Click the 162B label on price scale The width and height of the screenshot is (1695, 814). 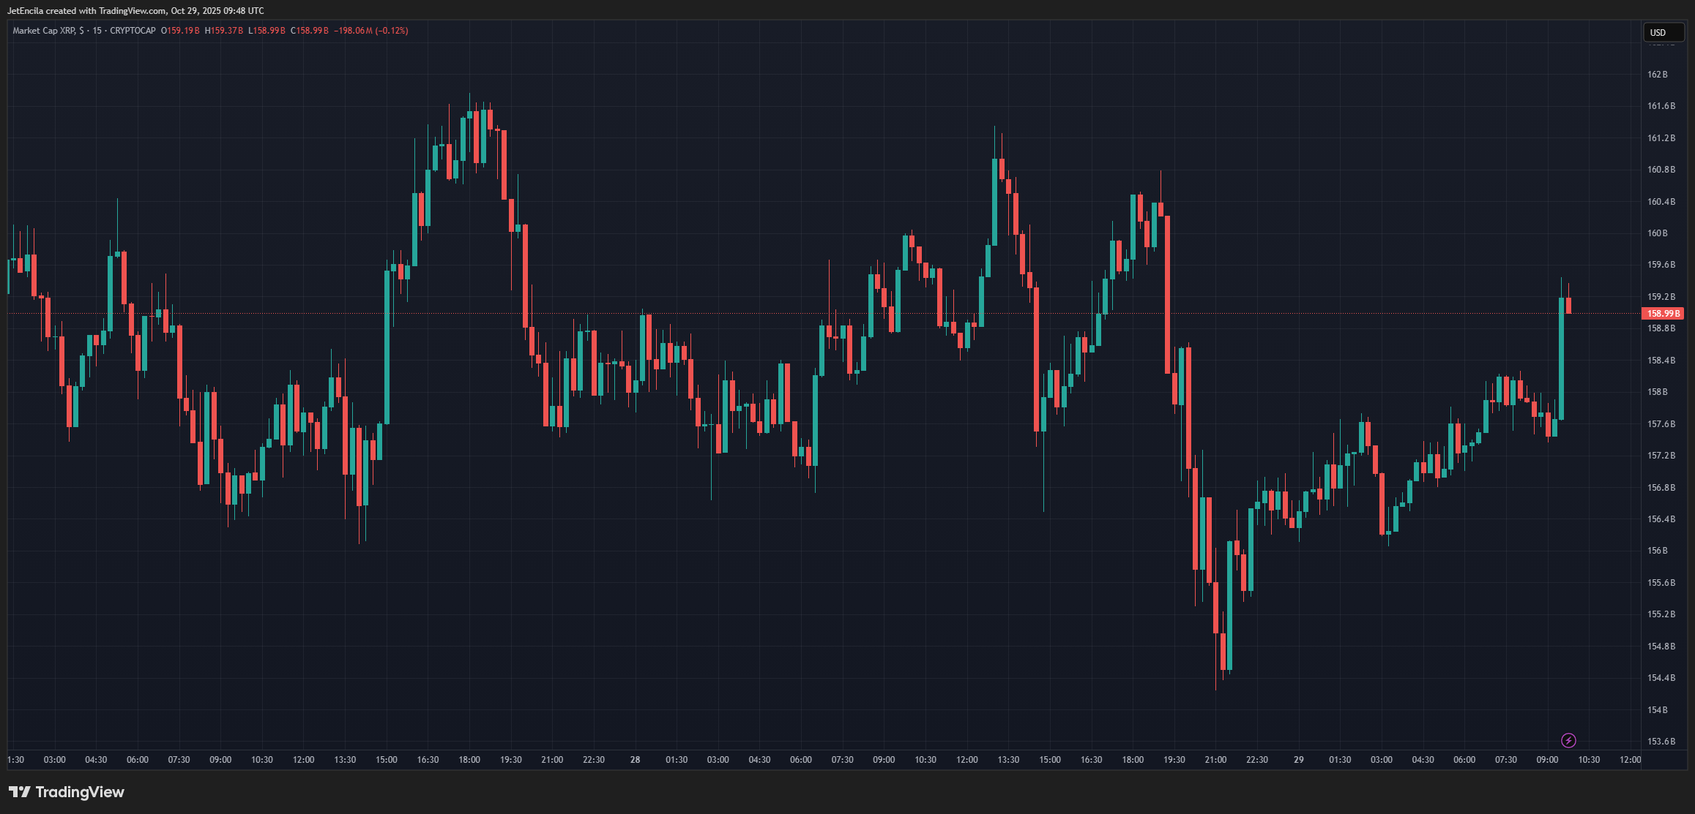[1657, 75]
